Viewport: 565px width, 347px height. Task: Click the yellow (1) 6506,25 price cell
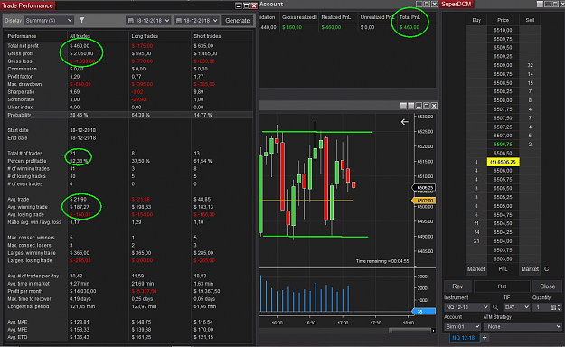[503, 162]
